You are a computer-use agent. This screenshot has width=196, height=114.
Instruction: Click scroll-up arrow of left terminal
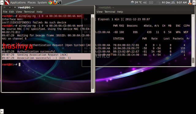[92, 16]
